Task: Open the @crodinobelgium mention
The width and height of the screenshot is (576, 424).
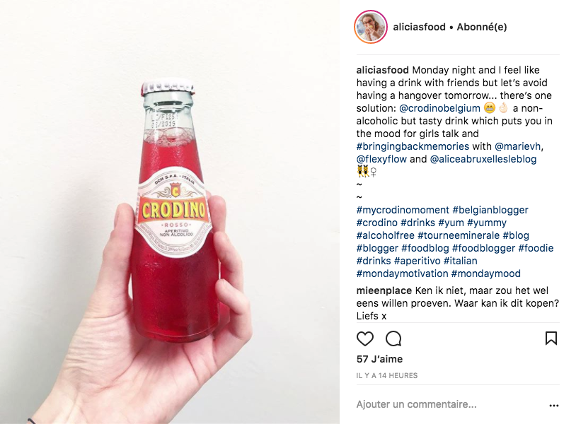Action: (439, 108)
